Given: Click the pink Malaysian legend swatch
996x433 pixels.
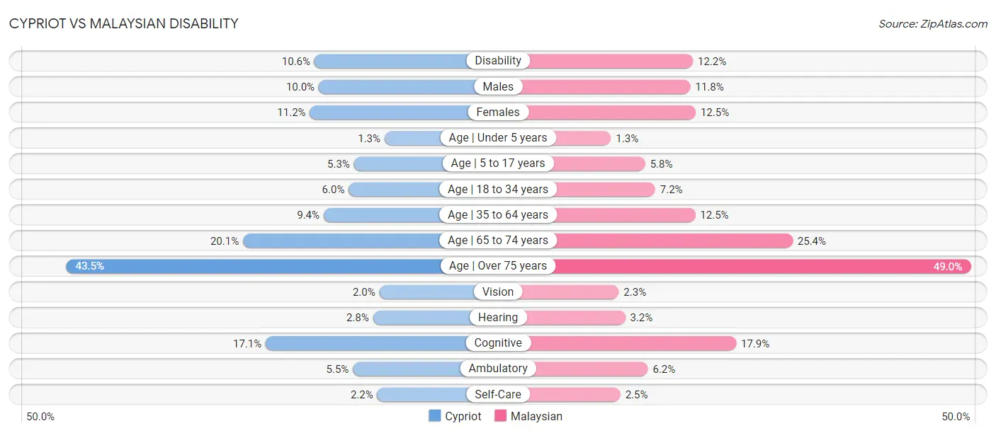Looking at the screenshot, I should pos(500,416).
